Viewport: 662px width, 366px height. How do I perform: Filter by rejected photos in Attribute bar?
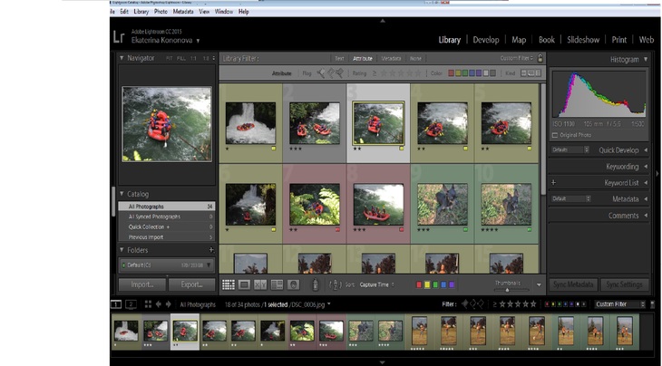(339, 73)
